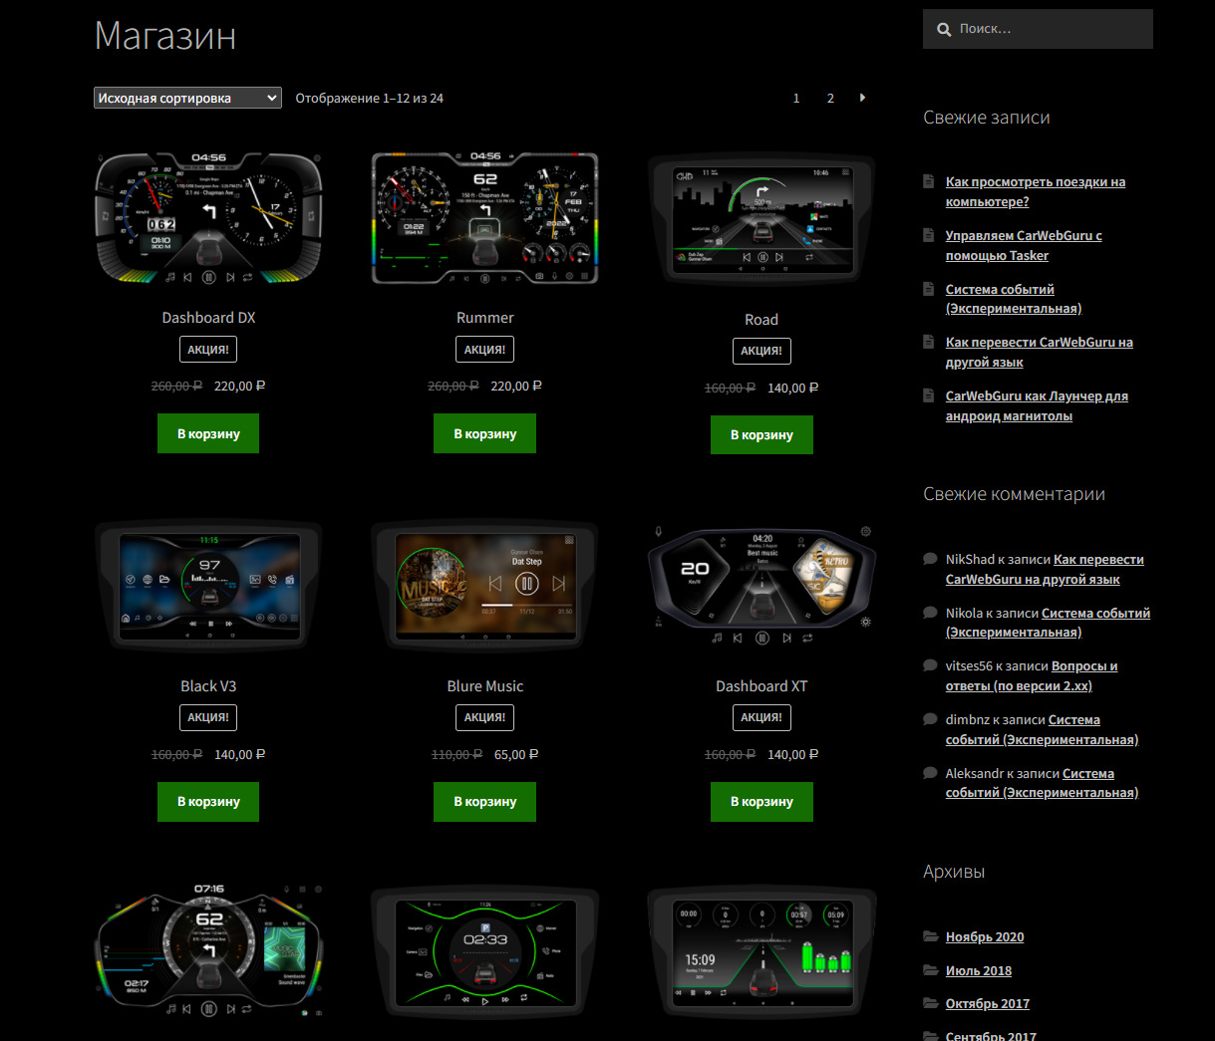Viewport: 1215px width, 1041px height.
Task: Click the document icon beside 'Управляем CarWebGuru'
Action: [929, 235]
